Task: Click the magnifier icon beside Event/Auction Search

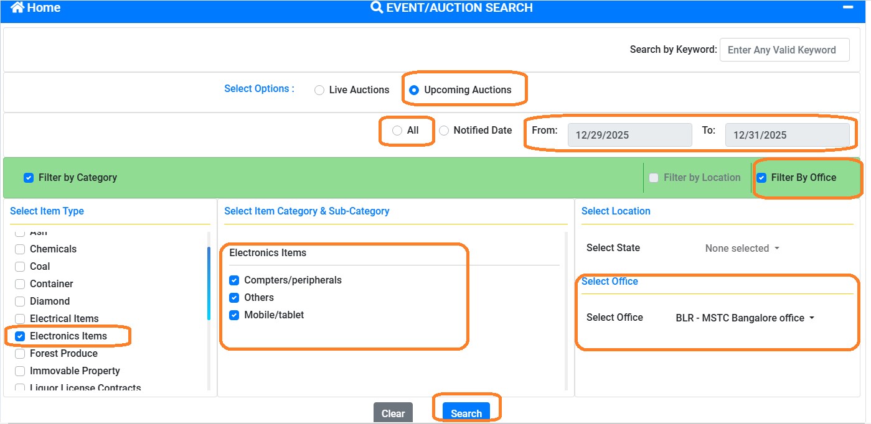Action: tap(376, 7)
